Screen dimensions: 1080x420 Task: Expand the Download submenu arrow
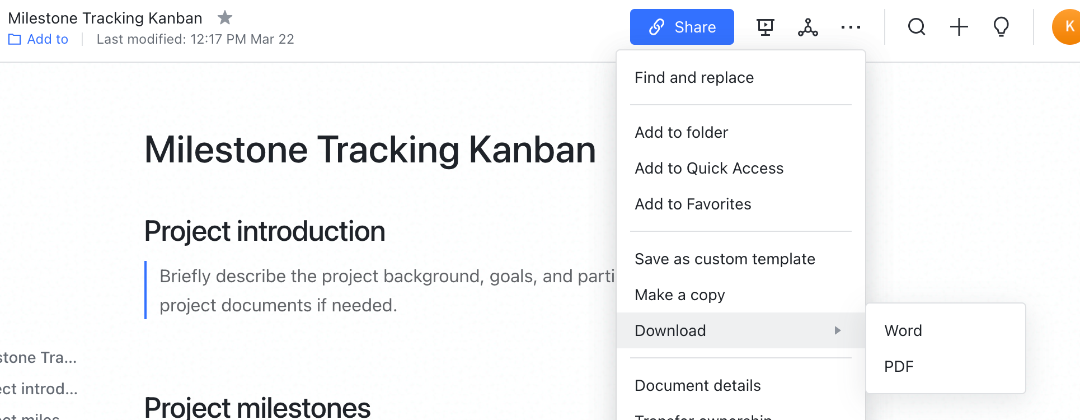pyautogui.click(x=837, y=330)
